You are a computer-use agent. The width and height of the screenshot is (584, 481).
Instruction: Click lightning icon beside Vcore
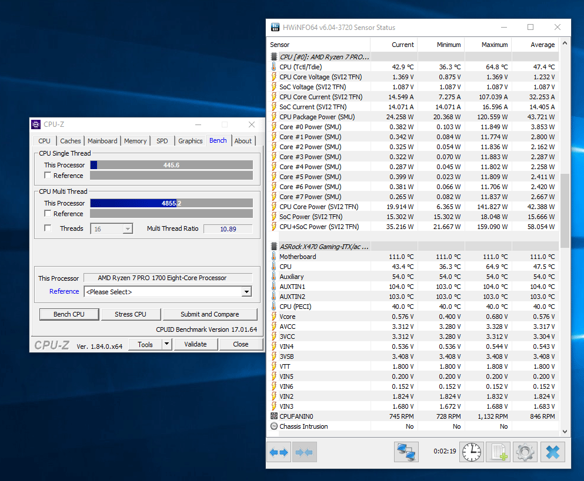(x=273, y=316)
